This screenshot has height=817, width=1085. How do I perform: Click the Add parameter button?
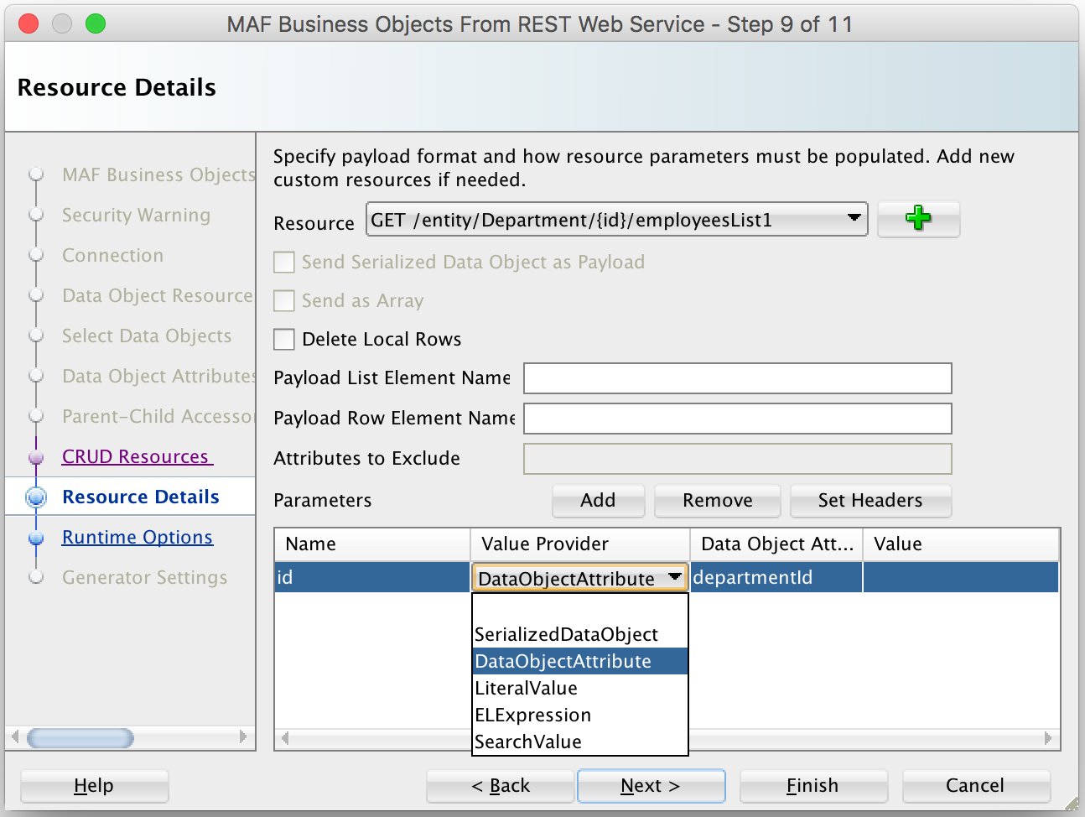(x=598, y=501)
